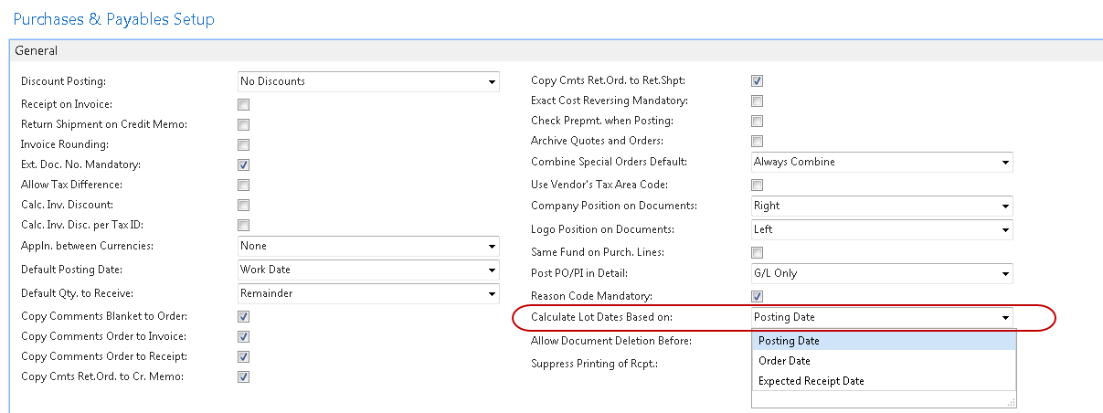1103x413 pixels.
Task: Open Default Qty. to Receive dropdown
Action: [x=492, y=294]
